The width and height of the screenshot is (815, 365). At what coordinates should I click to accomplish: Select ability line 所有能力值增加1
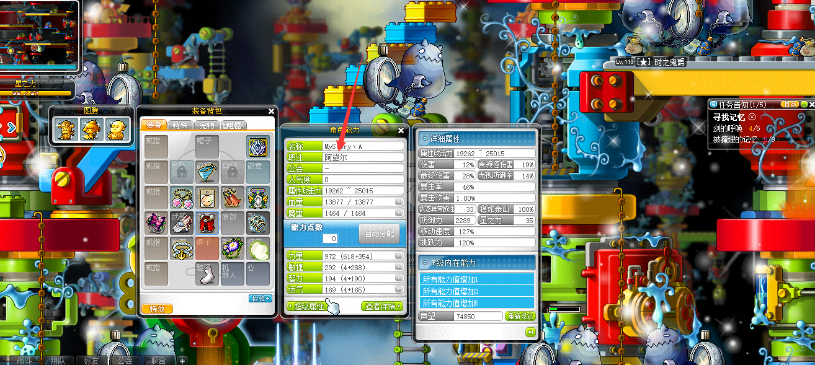tap(477, 279)
